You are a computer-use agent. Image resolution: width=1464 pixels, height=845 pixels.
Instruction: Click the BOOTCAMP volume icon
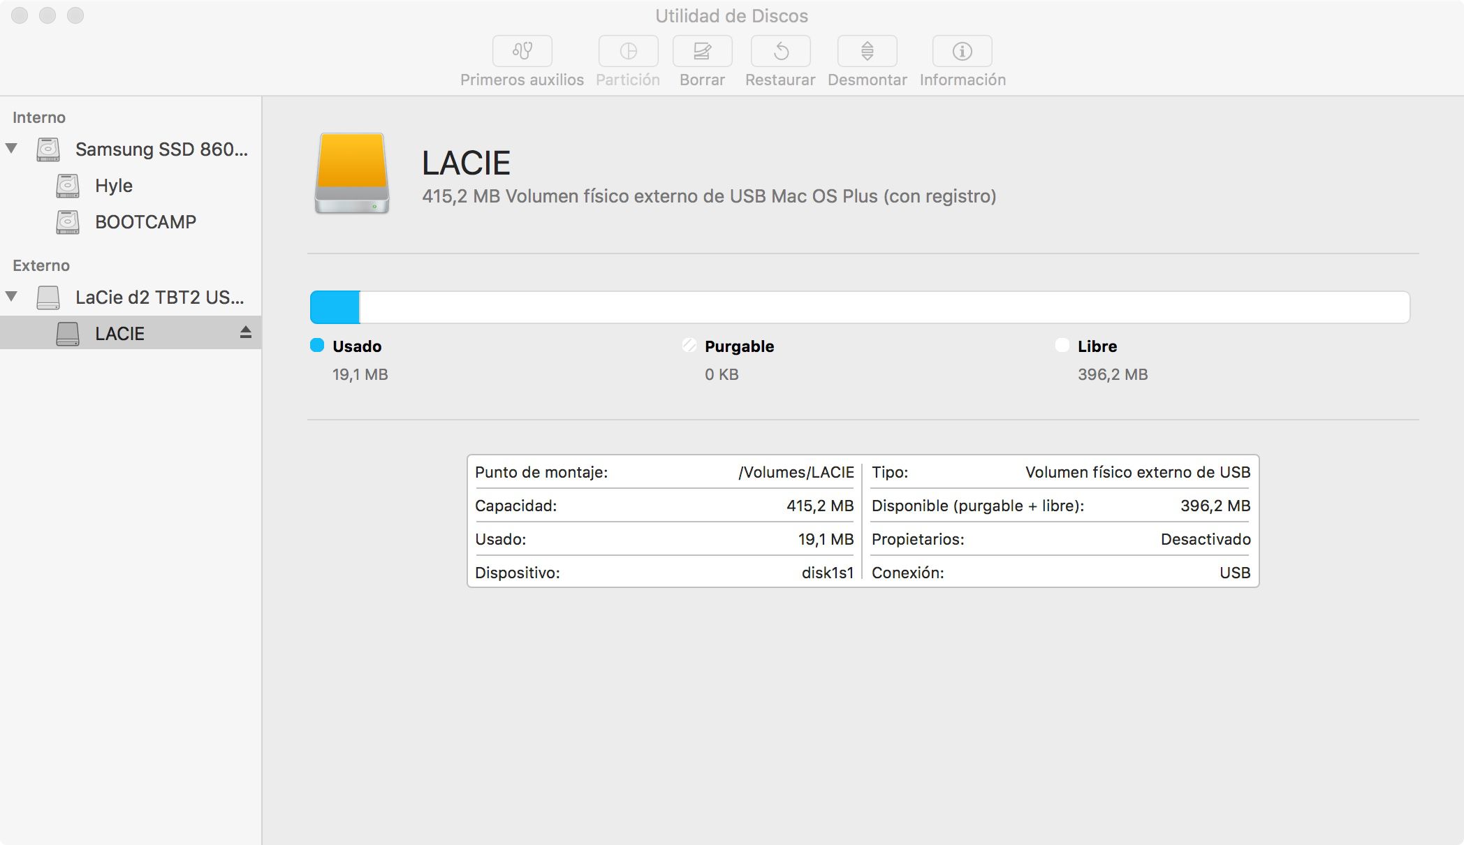coord(68,222)
